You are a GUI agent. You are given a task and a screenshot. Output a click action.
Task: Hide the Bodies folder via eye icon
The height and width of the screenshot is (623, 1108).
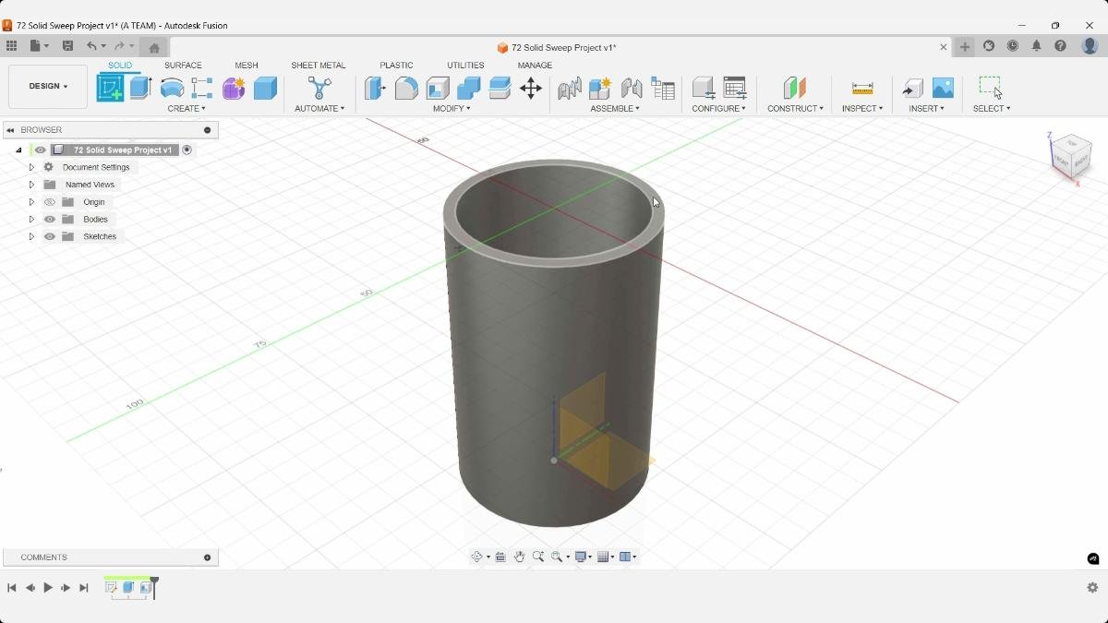click(50, 220)
